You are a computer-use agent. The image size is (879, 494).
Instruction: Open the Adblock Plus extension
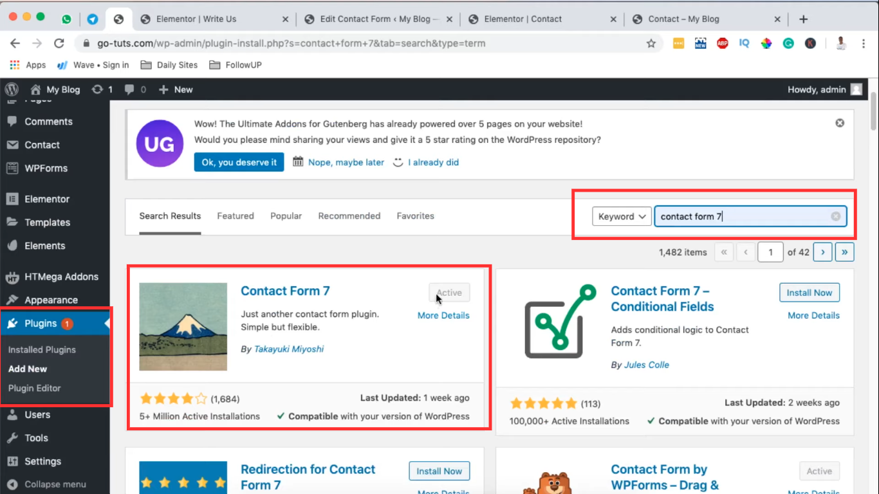coord(722,44)
